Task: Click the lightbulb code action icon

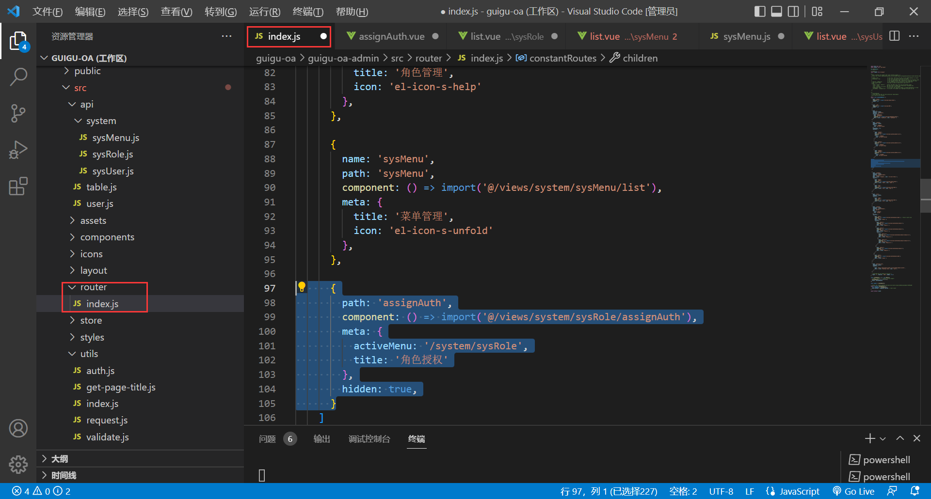Action: point(302,287)
